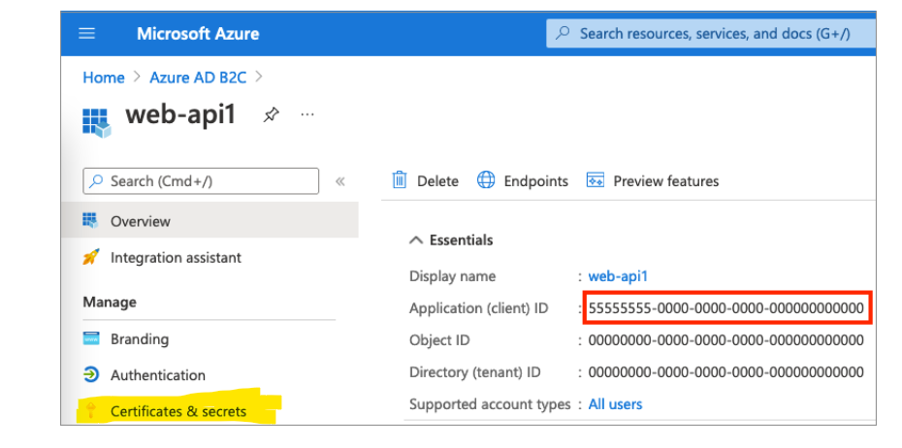
Task: Open the web-api1 display name link
Action: [618, 276]
